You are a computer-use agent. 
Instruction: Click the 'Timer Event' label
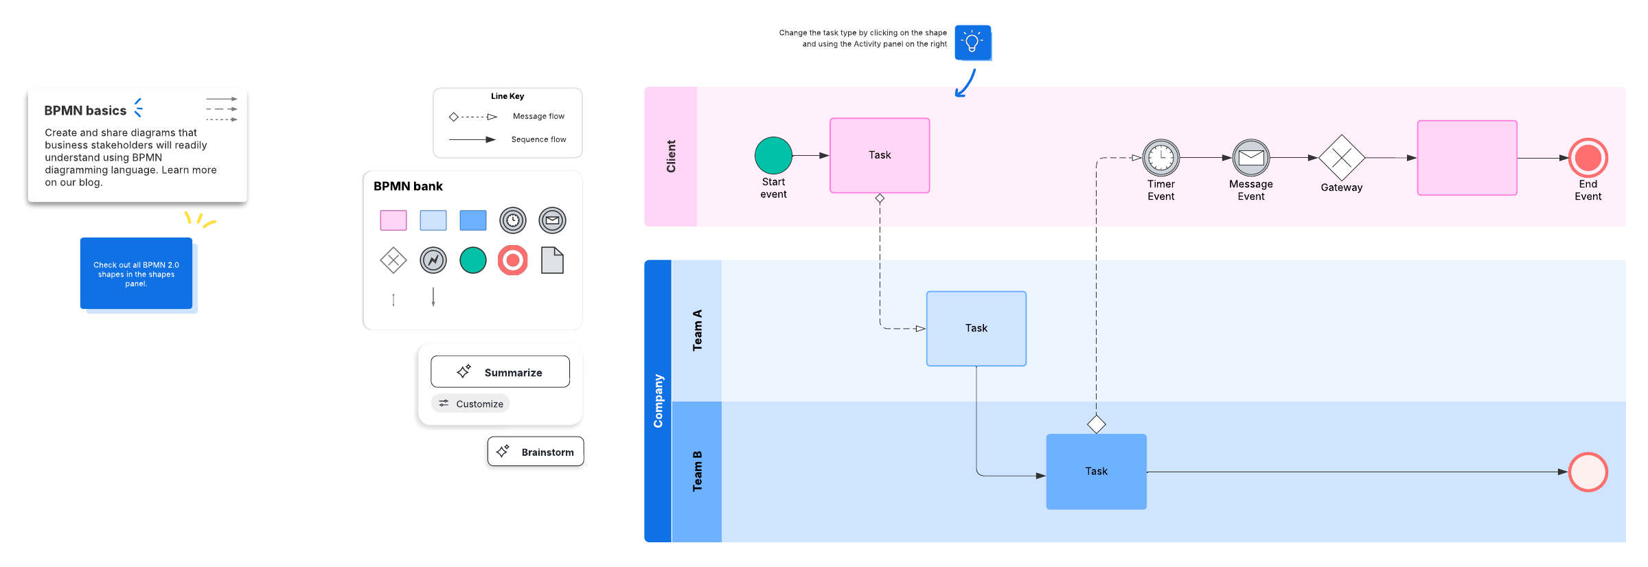(x=1161, y=190)
